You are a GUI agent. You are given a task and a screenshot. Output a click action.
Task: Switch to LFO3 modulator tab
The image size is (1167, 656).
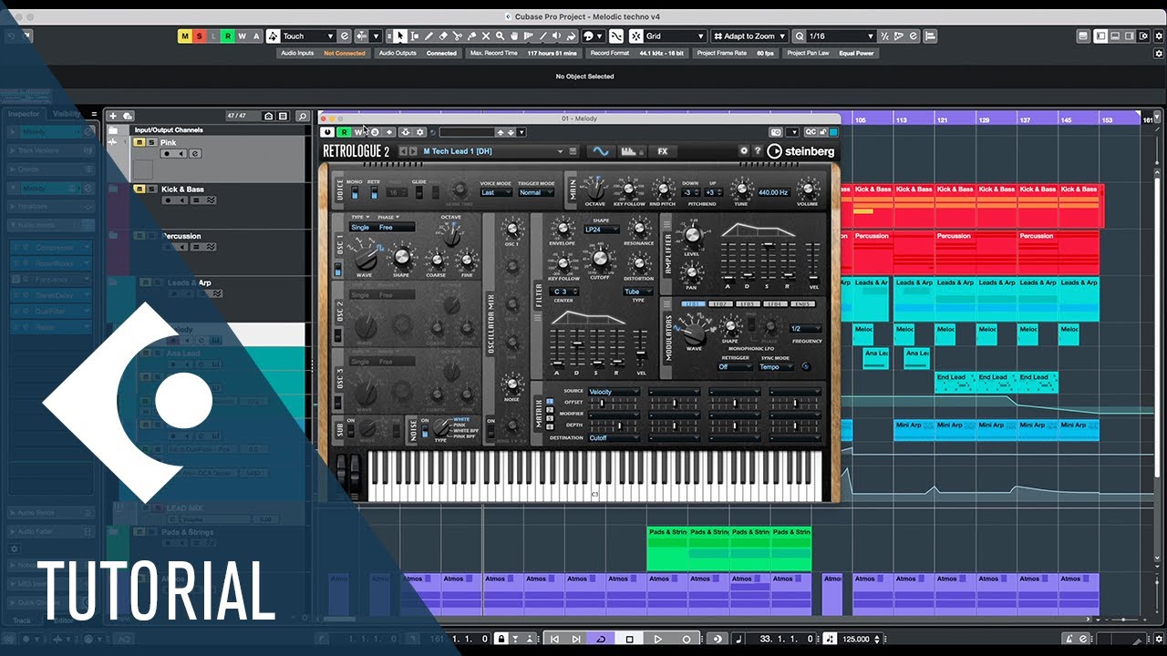pyautogui.click(x=749, y=303)
